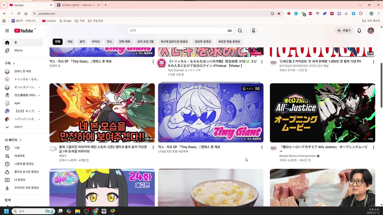Viewport: 383px width, 215px height.
Task: Open more options for Tuki Channel live stream
Action: pyautogui.click(x=262, y=62)
